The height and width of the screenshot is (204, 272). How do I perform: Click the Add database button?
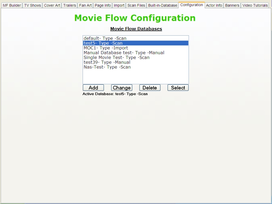tap(93, 87)
